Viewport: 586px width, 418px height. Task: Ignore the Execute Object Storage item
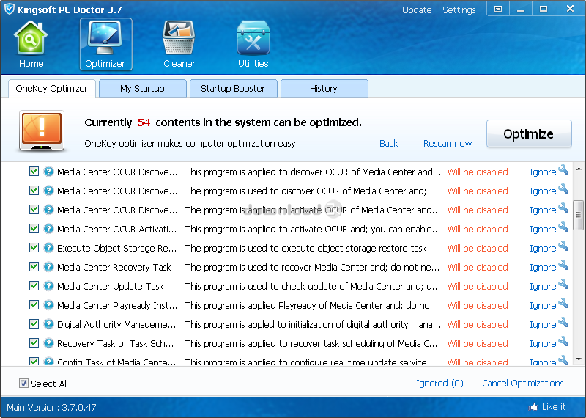pos(543,248)
